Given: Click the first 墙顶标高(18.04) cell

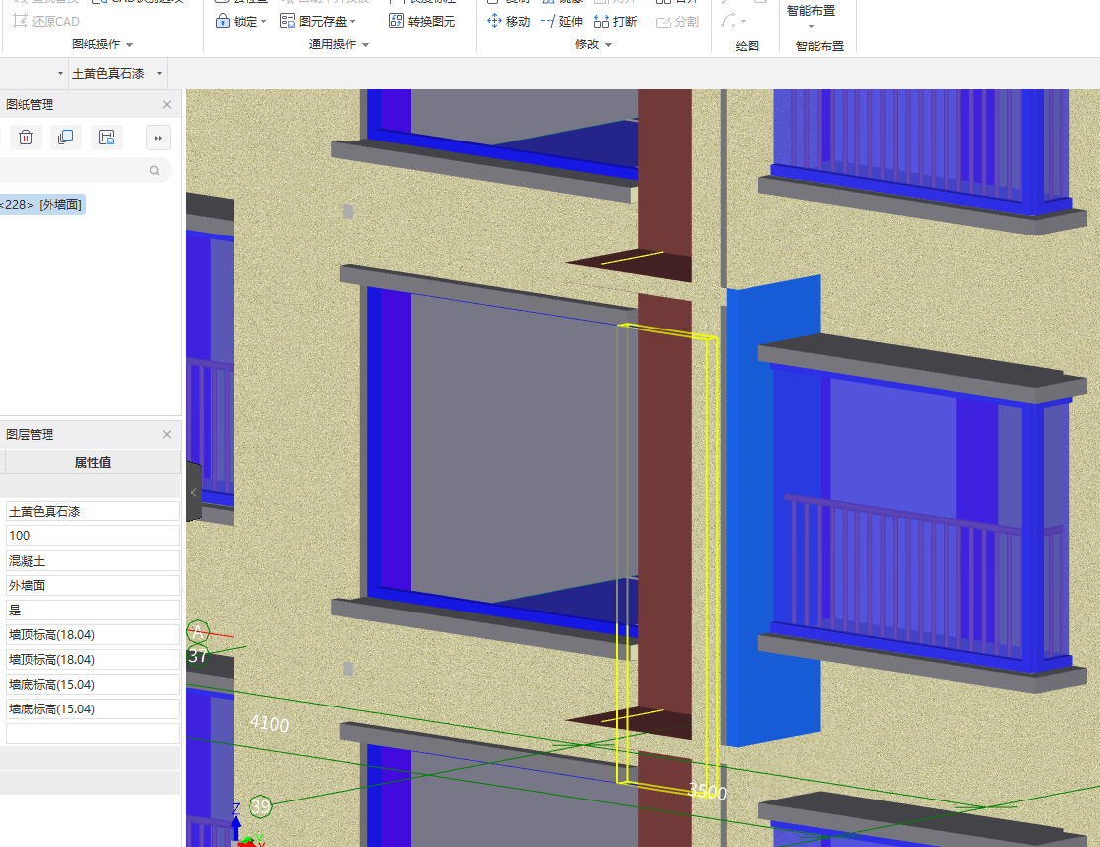Looking at the screenshot, I should 93,634.
